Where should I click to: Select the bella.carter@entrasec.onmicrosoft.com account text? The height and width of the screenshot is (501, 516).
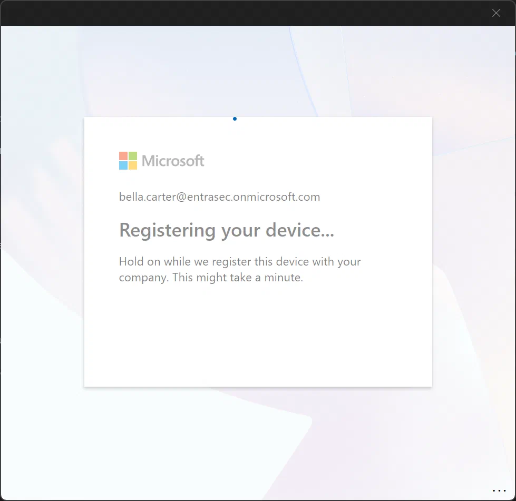(219, 197)
